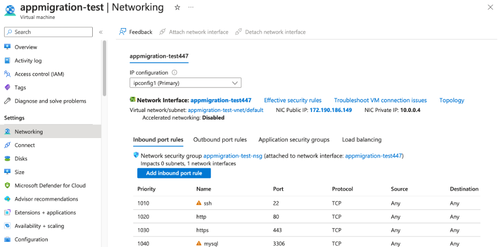The image size is (499, 247).
Task: Click the Access control (IAM) people icon
Action: pyautogui.click(x=7, y=74)
